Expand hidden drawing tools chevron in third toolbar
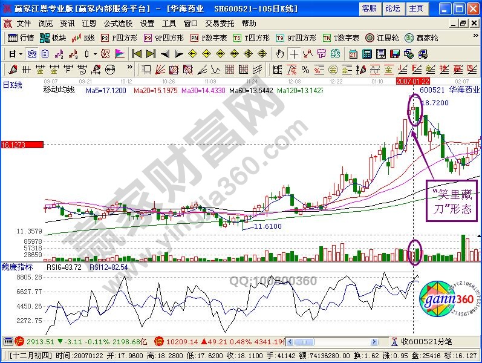 pos(130,67)
